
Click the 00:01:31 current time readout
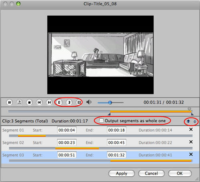click(x=152, y=102)
